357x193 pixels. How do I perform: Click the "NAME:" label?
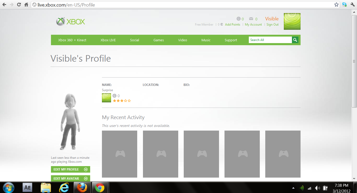[107, 85]
